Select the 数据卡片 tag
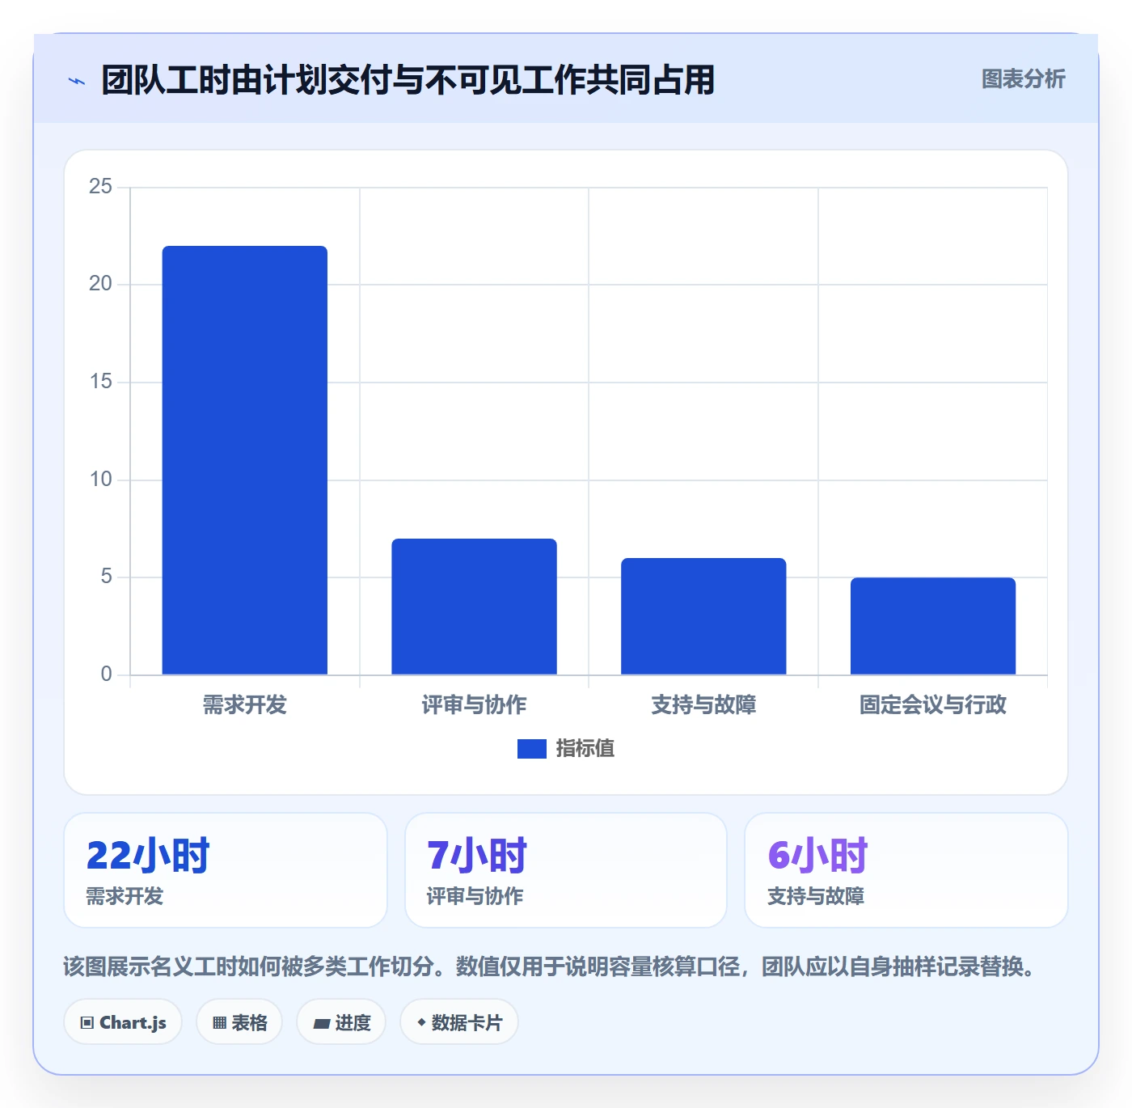Image resolution: width=1132 pixels, height=1108 pixels. click(x=459, y=1021)
